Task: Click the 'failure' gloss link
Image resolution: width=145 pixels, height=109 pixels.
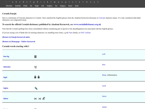Action: 104,107
